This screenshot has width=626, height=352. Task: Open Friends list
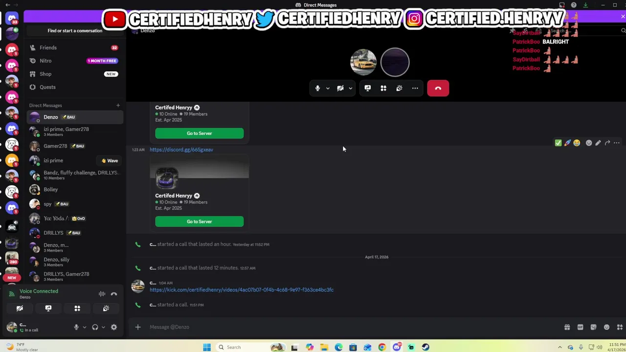click(x=75, y=47)
